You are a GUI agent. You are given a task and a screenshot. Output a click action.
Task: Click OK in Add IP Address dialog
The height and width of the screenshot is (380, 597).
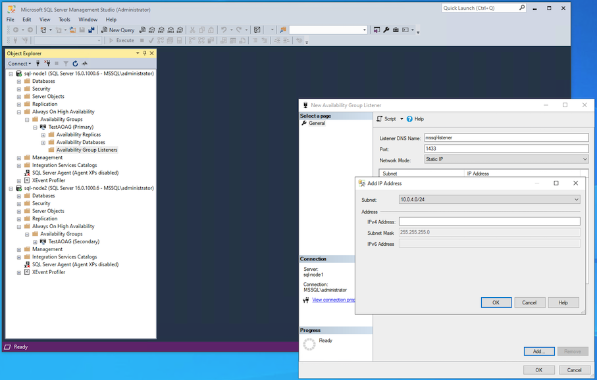click(496, 303)
